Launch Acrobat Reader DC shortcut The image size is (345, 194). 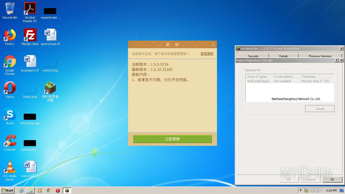[30, 12]
